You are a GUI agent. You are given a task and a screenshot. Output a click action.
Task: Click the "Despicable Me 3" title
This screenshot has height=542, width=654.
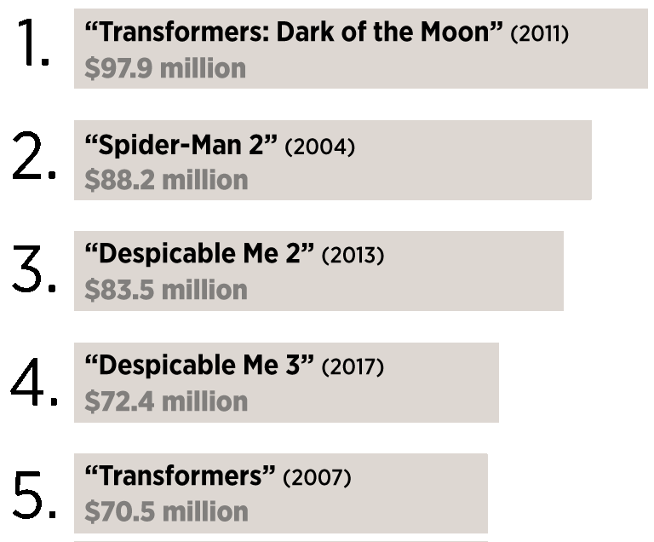tap(199, 365)
